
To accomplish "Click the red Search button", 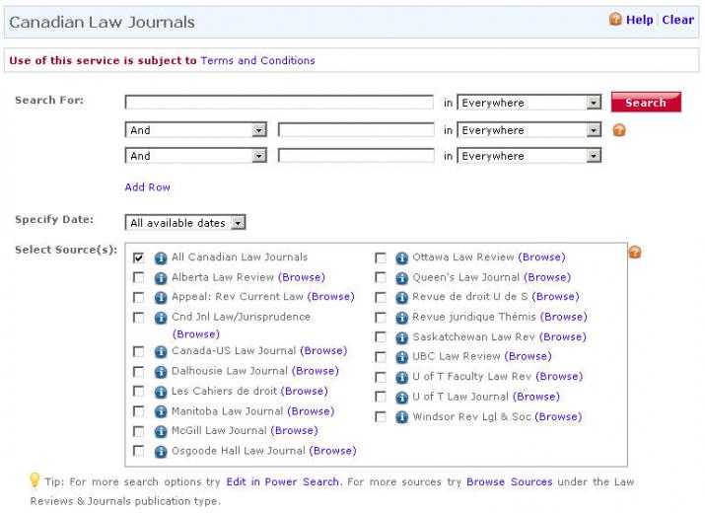I will (x=646, y=103).
